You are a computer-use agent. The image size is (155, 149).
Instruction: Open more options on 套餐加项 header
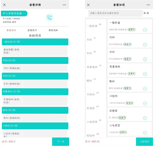pos(148,5)
